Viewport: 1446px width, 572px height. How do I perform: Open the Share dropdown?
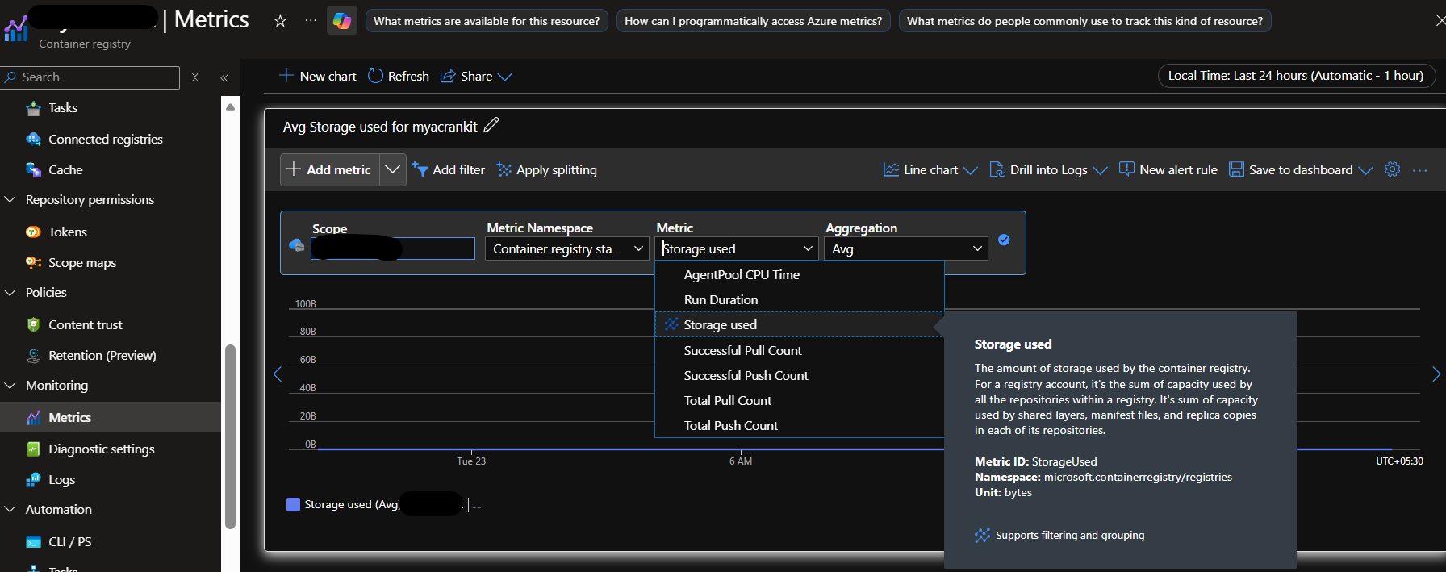pyautogui.click(x=476, y=76)
